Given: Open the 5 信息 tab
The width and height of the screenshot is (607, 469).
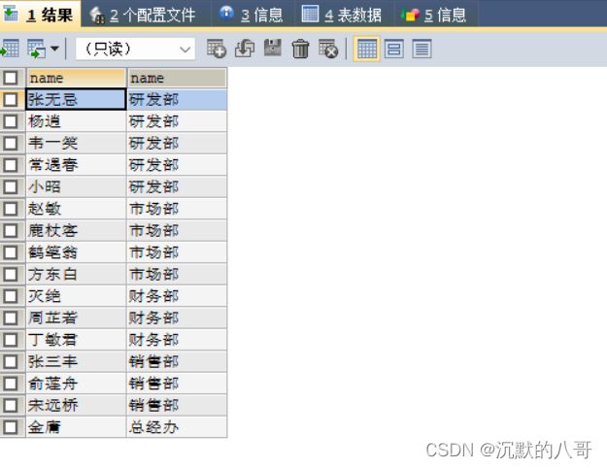Looking at the screenshot, I should 434,15.
